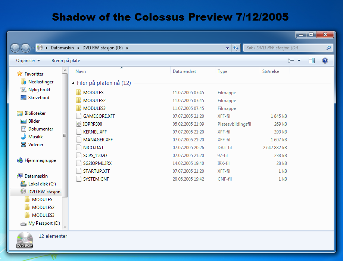Toggle the preview pane

[x=312, y=61]
